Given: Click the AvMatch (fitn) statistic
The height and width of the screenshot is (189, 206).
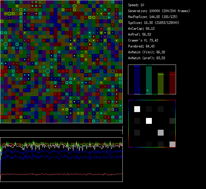Looking at the screenshot, I should tap(147, 52).
